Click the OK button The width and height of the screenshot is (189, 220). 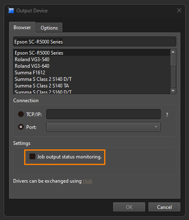129,207
